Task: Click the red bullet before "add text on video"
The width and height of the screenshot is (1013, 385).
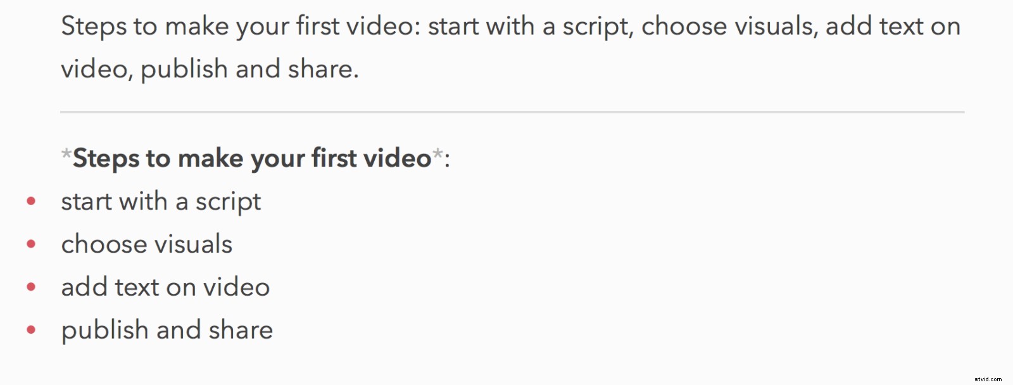Action: coord(31,287)
